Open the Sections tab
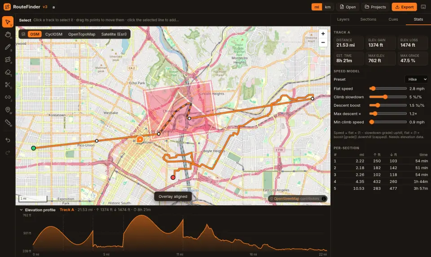This screenshot has height=257, width=431. (368, 19)
